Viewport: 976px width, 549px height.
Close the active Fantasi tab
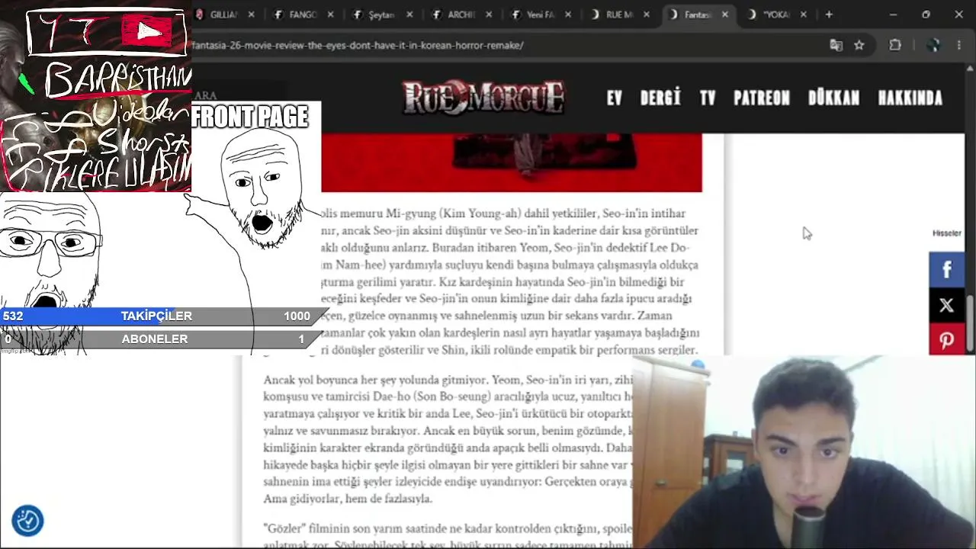[725, 14]
